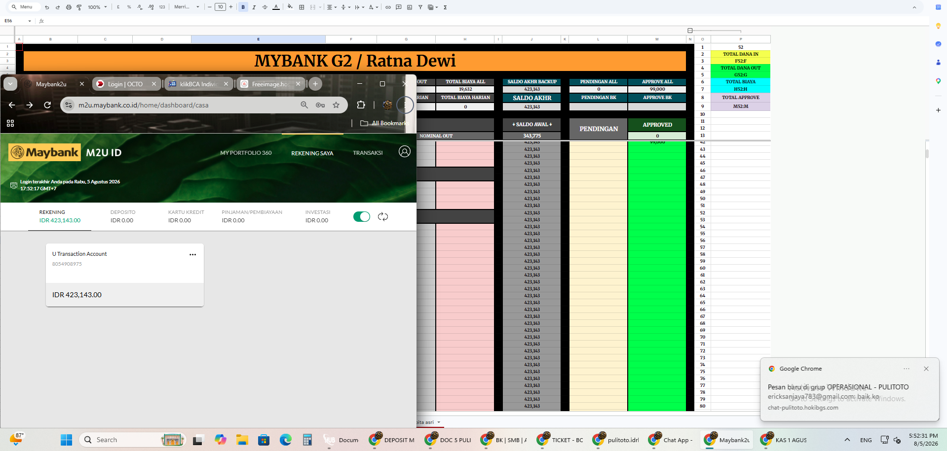
Task: Open the saved passwords key icon
Action: [320, 105]
